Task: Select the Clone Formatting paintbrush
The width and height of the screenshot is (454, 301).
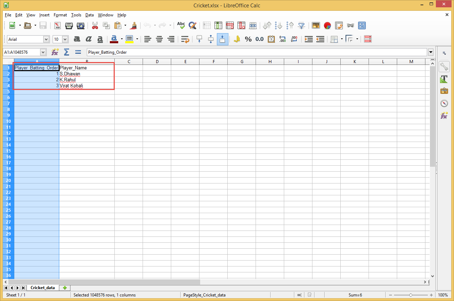Action: point(133,25)
